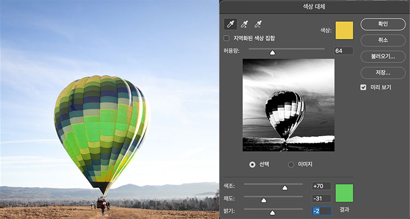The image size is (410, 219).
Task: Click the 밝기 slider handle
Action: (272, 213)
